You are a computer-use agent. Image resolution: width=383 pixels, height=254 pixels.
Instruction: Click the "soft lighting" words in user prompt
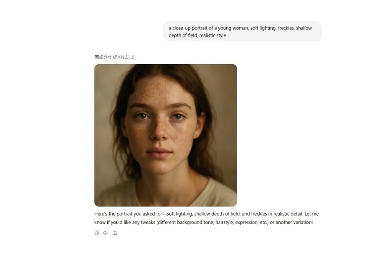[x=263, y=28]
